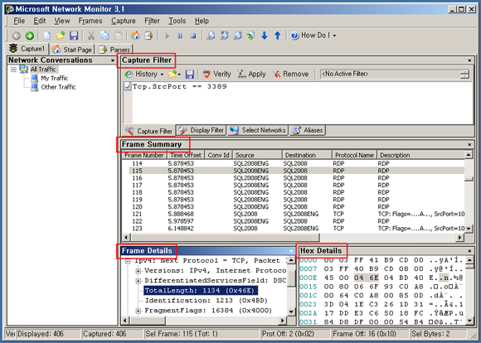Close the Frame Details panel
Image resolution: width=481 pixels, height=343 pixels.
(291, 251)
